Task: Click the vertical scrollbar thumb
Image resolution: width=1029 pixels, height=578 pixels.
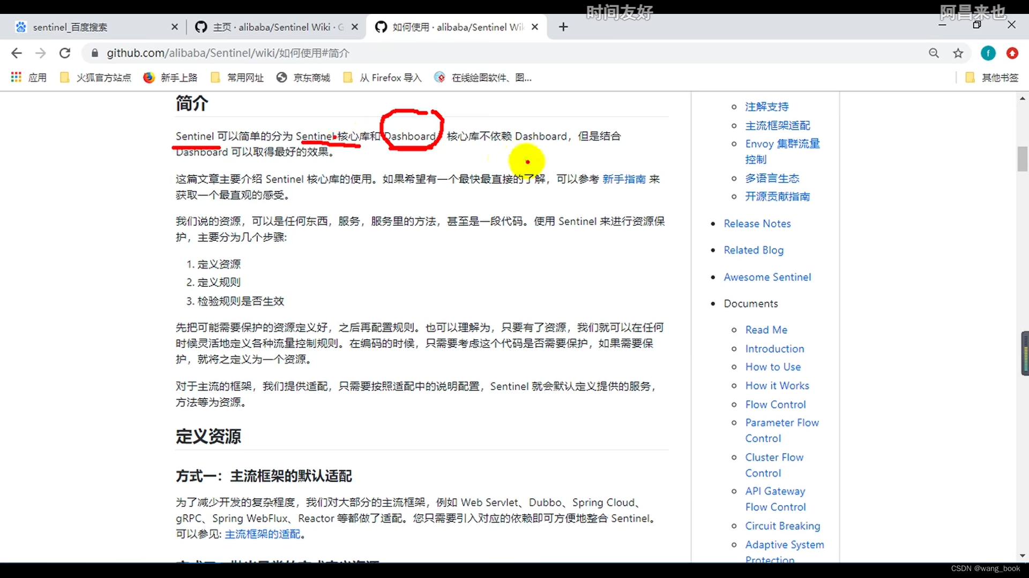Action: coord(1022,159)
